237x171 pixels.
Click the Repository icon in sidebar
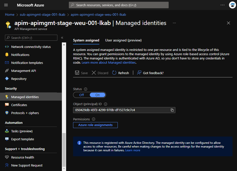(x=6, y=79)
